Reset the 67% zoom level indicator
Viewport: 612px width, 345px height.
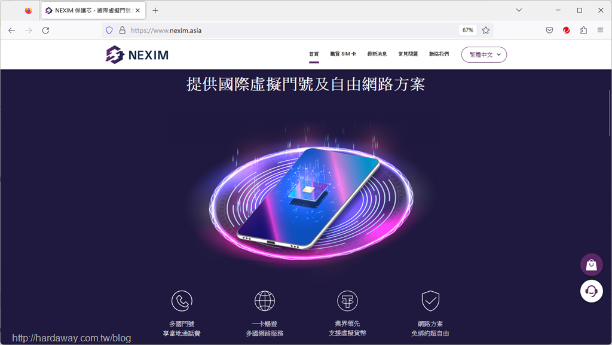[467, 30]
